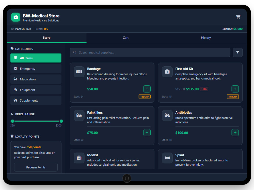Click the Antibiotics product title
Screen dimensions: 254x190
[x=184, y=112]
